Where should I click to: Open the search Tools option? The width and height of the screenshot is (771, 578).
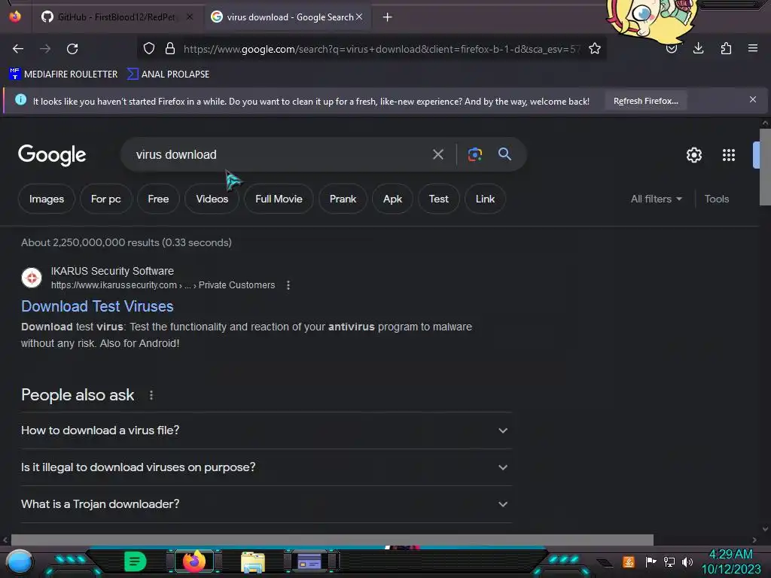pos(717,199)
